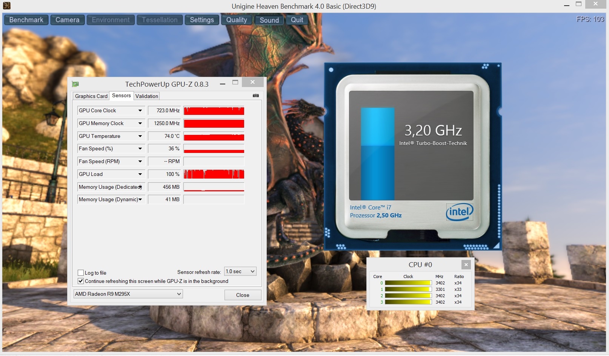Click the Fan Speed (RPM) value field

[x=164, y=161]
